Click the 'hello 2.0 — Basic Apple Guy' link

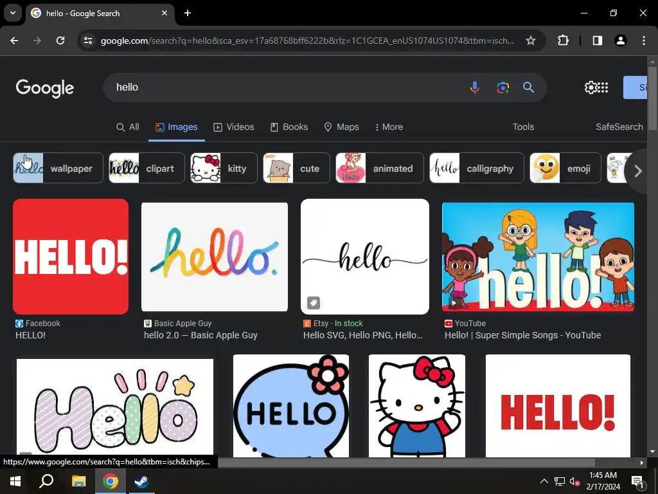click(x=200, y=335)
